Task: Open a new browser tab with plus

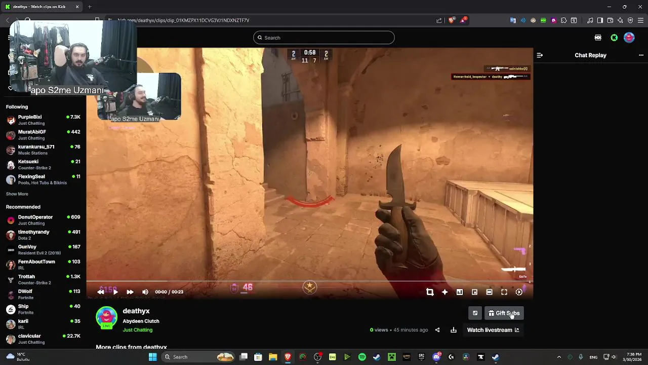Action: click(90, 7)
